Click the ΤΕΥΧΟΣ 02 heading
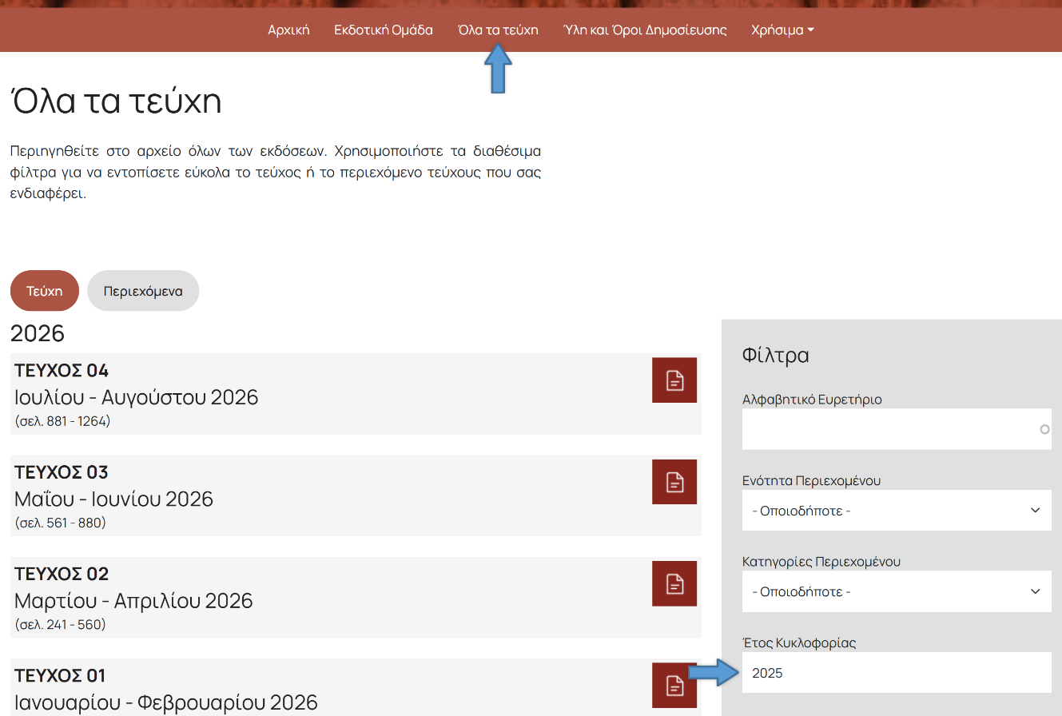 62,574
